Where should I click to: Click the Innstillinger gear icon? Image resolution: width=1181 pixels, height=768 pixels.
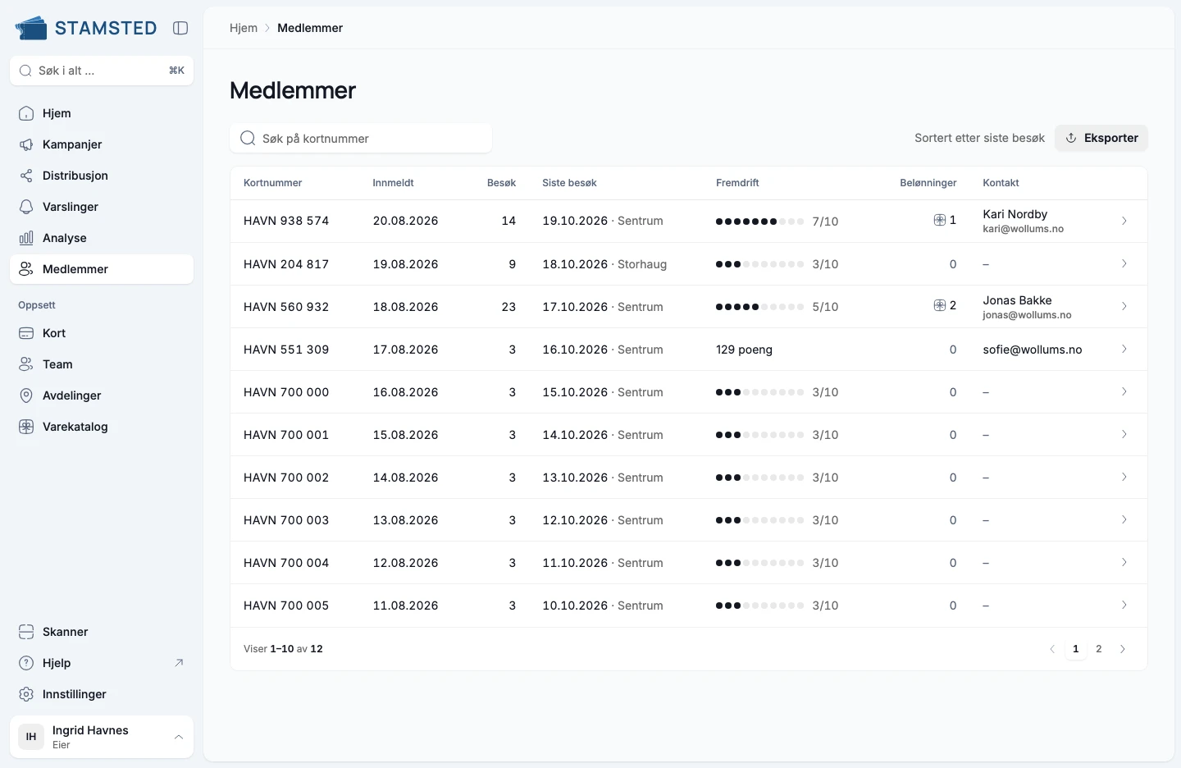coord(26,694)
